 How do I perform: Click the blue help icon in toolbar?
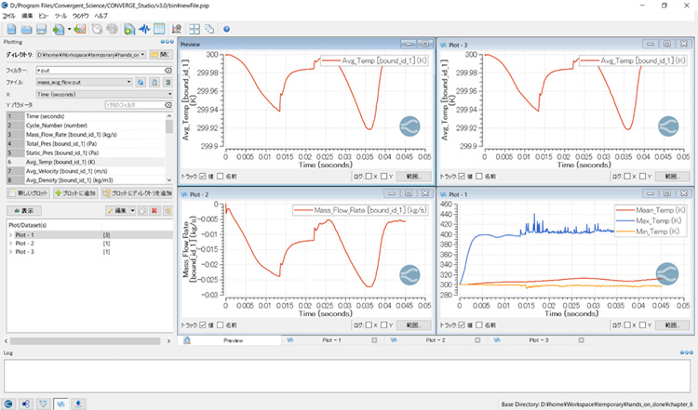226,30
